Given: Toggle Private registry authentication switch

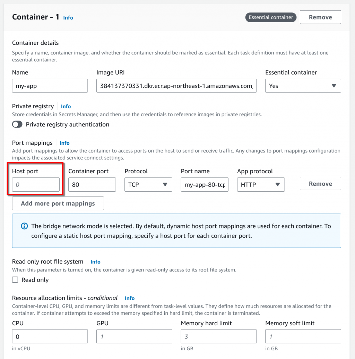Looking at the screenshot, I should click(x=17, y=124).
